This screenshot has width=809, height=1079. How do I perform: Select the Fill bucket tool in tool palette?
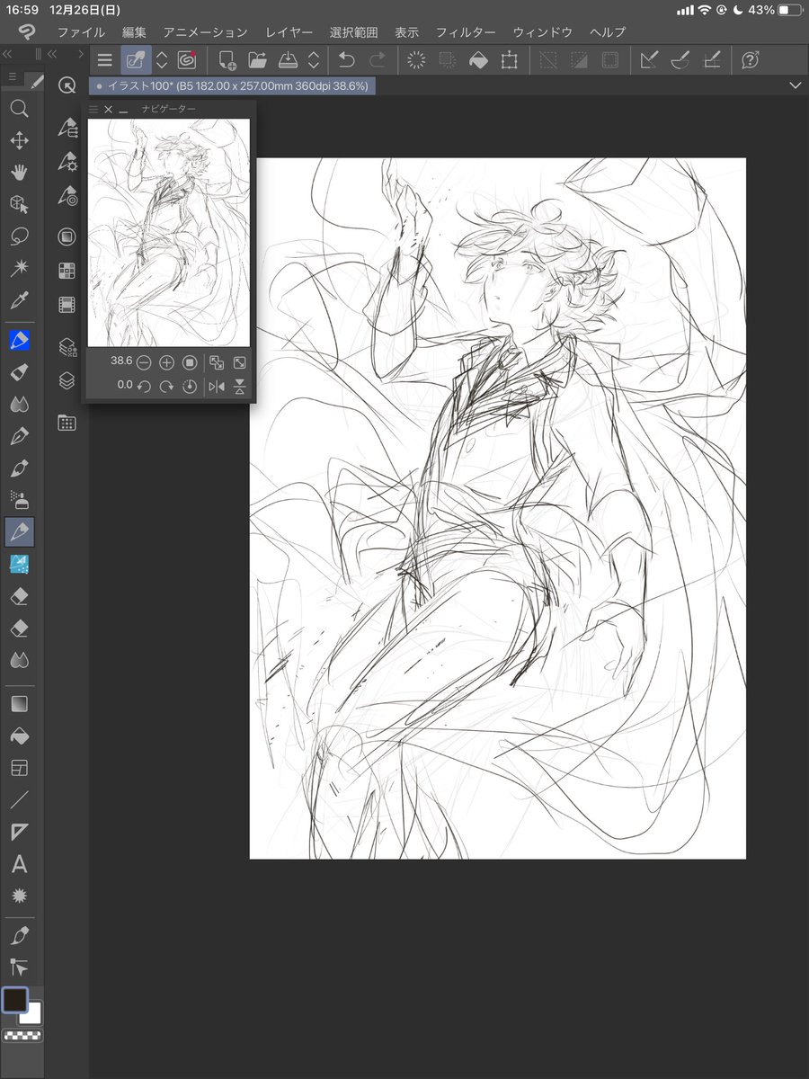coord(19,736)
